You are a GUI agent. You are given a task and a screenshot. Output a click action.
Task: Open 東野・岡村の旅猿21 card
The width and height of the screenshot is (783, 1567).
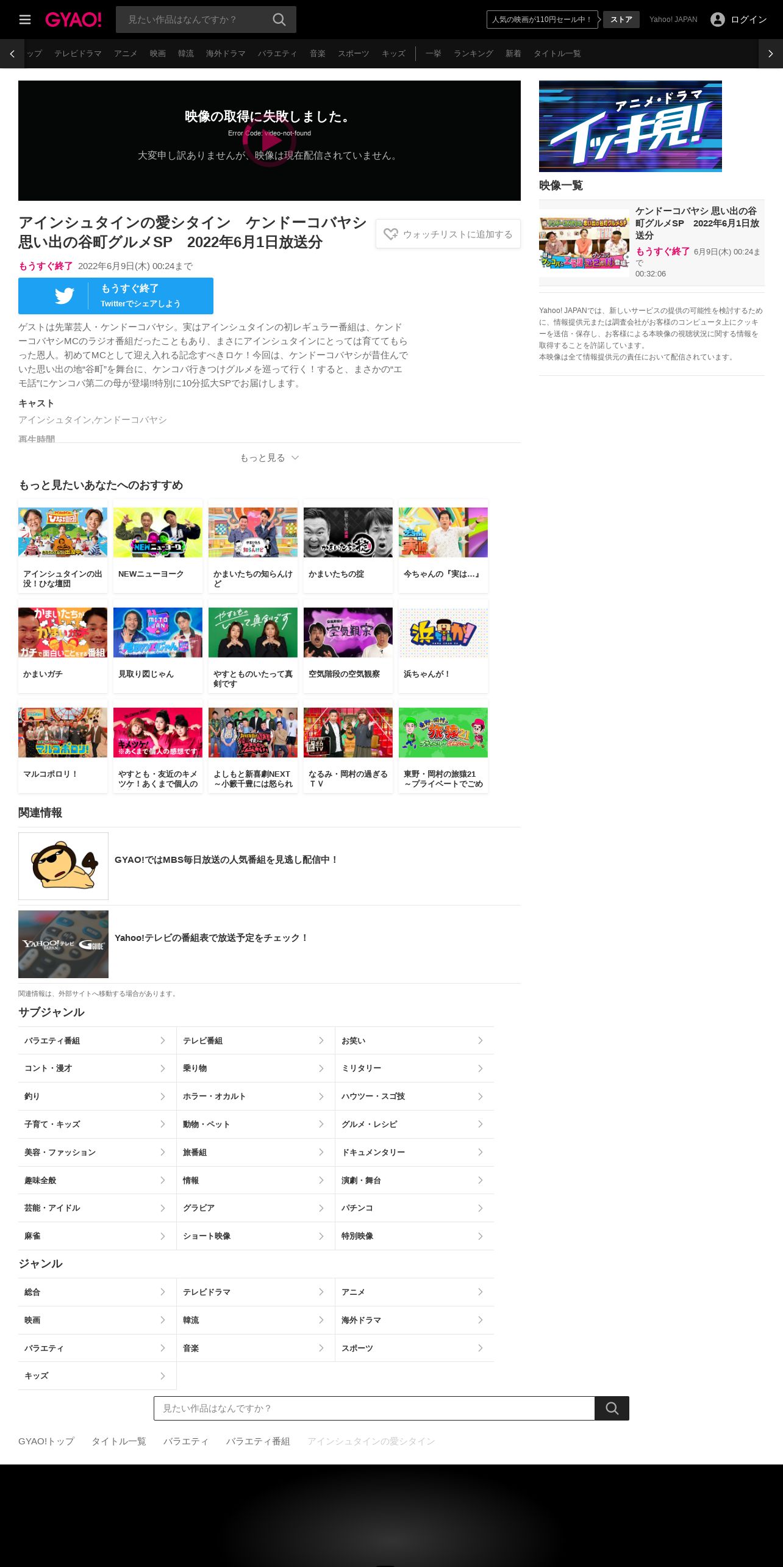tap(443, 746)
